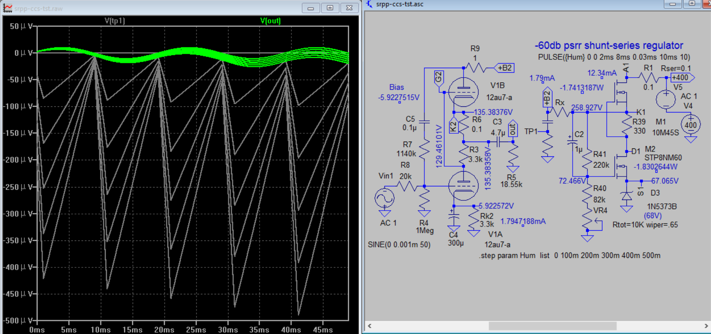Click the 5.922572V cathode voltage label
Screen dimensions: 711x334
[x=496, y=206]
